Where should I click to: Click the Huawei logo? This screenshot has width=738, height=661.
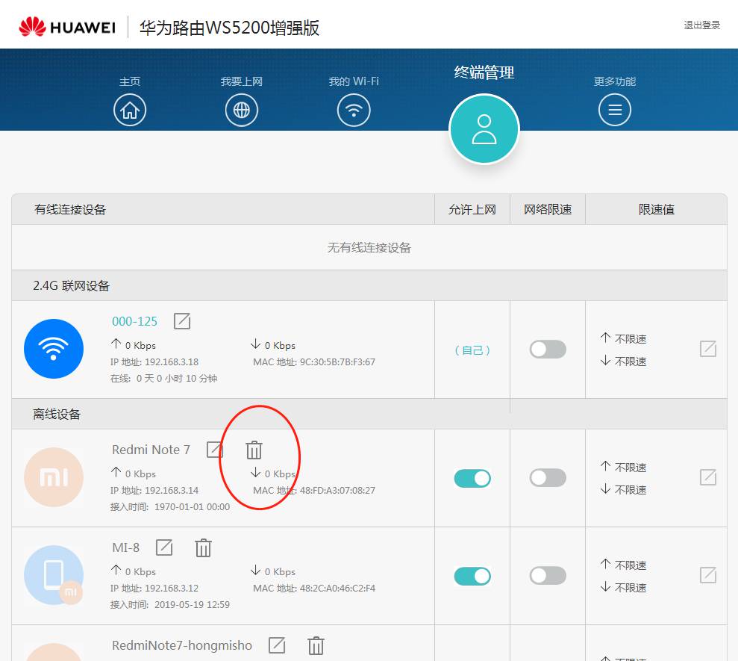(x=67, y=27)
